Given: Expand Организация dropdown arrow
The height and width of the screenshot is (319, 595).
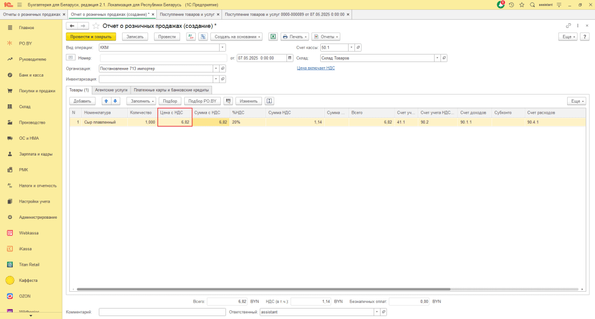Looking at the screenshot, I should pos(216,68).
